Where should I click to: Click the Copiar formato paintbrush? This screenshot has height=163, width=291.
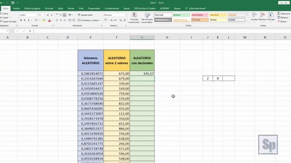[8, 21]
